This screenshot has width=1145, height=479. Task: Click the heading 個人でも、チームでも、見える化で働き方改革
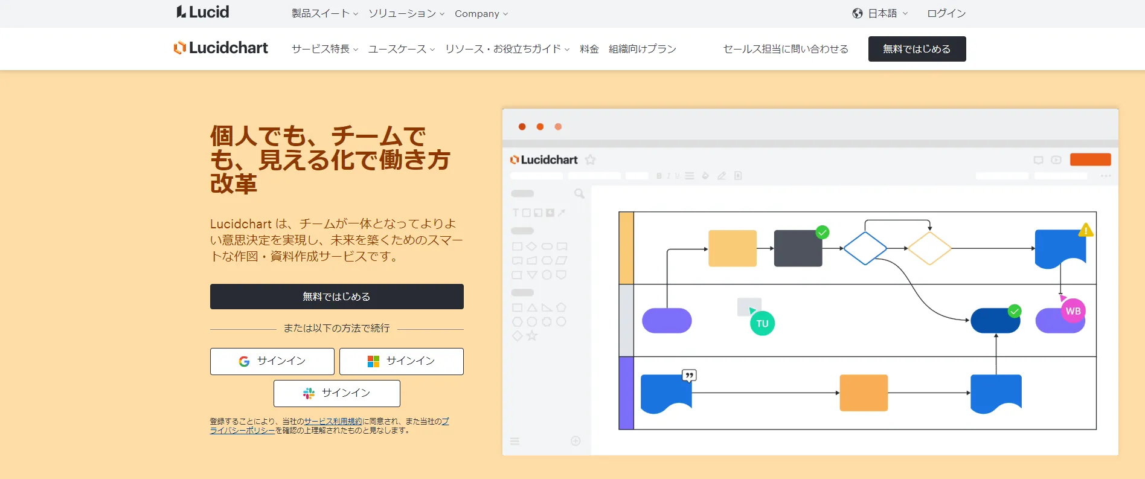coord(330,160)
